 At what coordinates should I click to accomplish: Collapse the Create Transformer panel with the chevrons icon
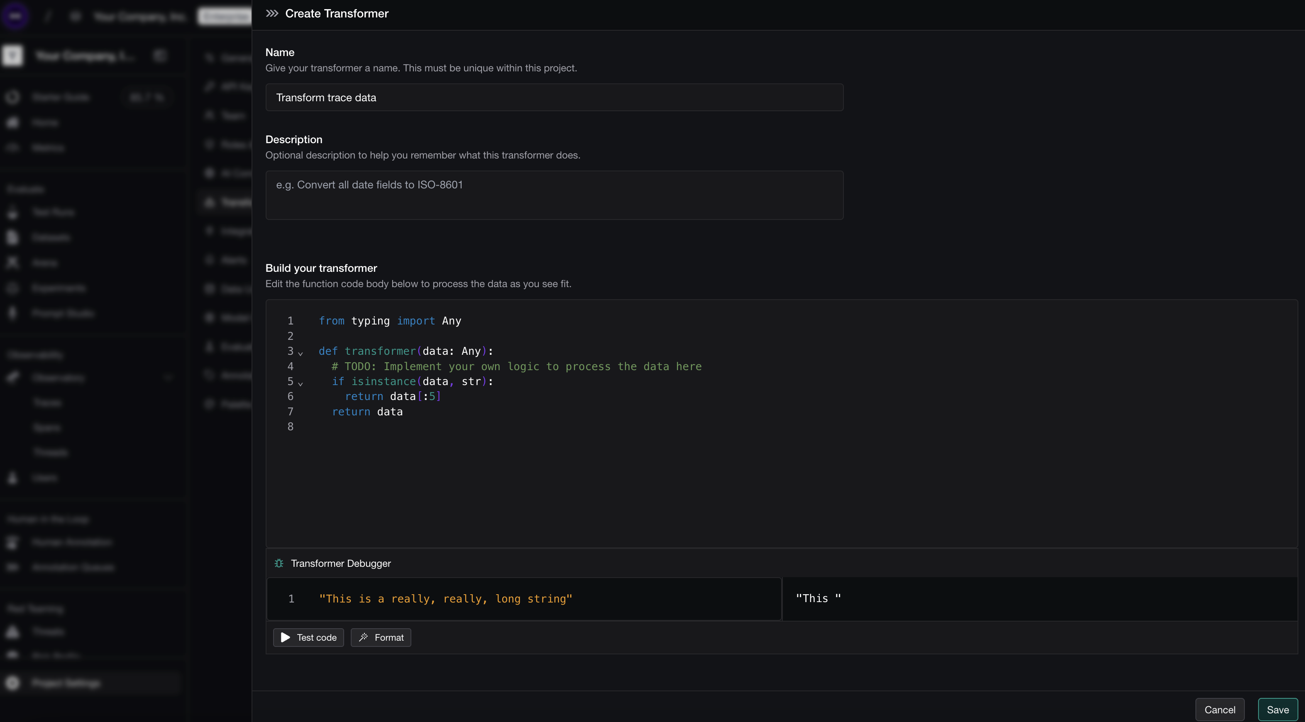(272, 14)
